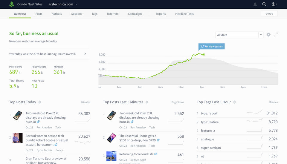287x164 pixels.
Task: Open Returning to Second Life post
Action: [x=136, y=154]
